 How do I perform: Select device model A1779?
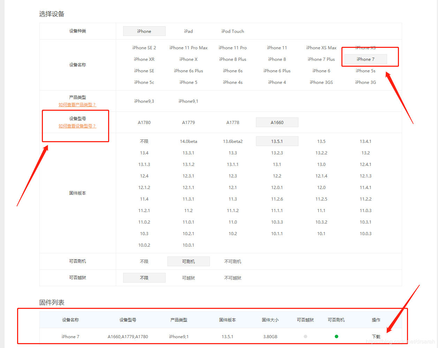point(188,123)
